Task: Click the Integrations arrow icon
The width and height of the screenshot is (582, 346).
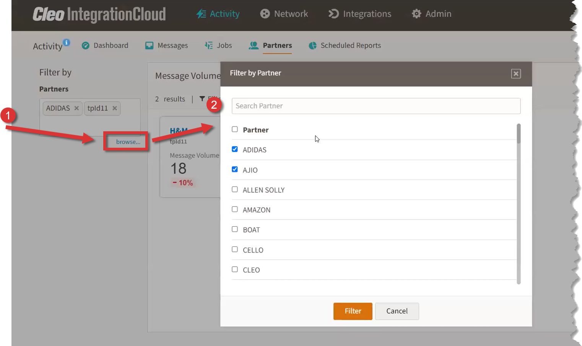Action: (333, 14)
